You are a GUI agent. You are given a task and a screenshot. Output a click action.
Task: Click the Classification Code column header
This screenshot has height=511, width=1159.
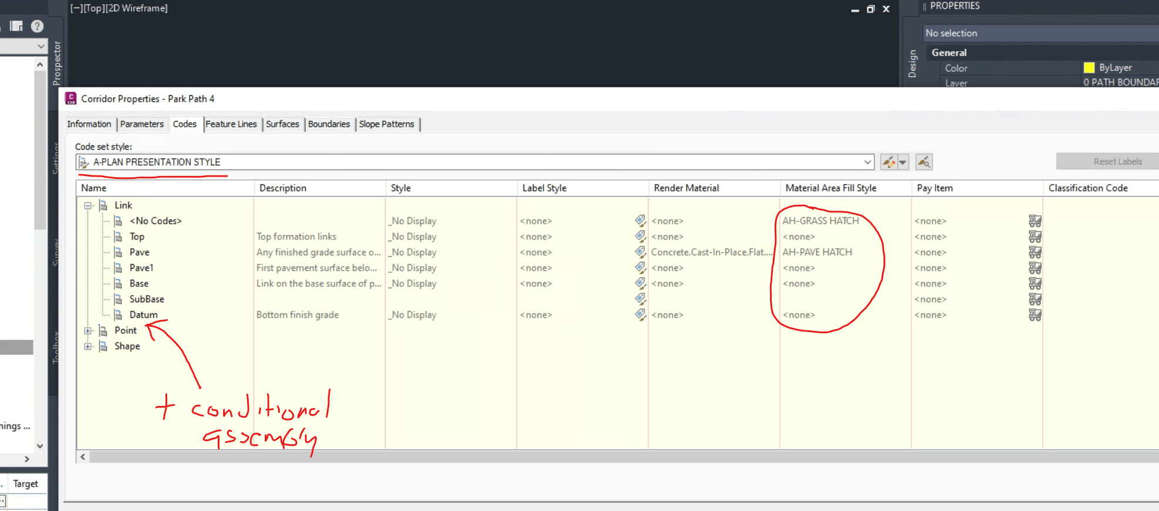coord(1101,188)
